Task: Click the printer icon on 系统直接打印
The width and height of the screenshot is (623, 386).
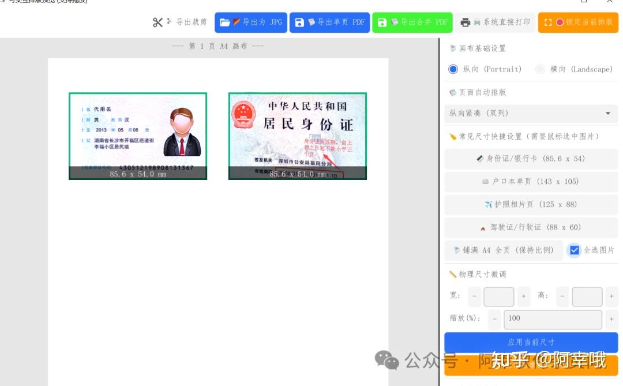Action: click(x=466, y=23)
